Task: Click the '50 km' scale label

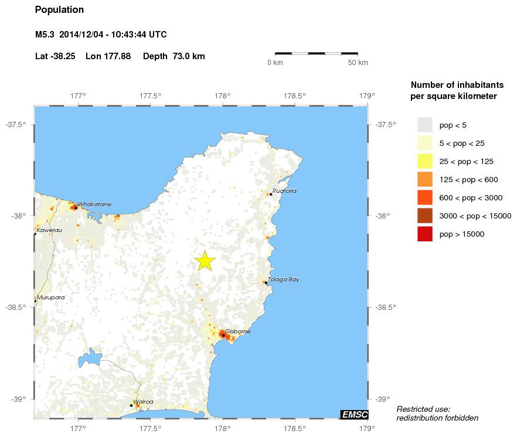Action: pyautogui.click(x=358, y=63)
